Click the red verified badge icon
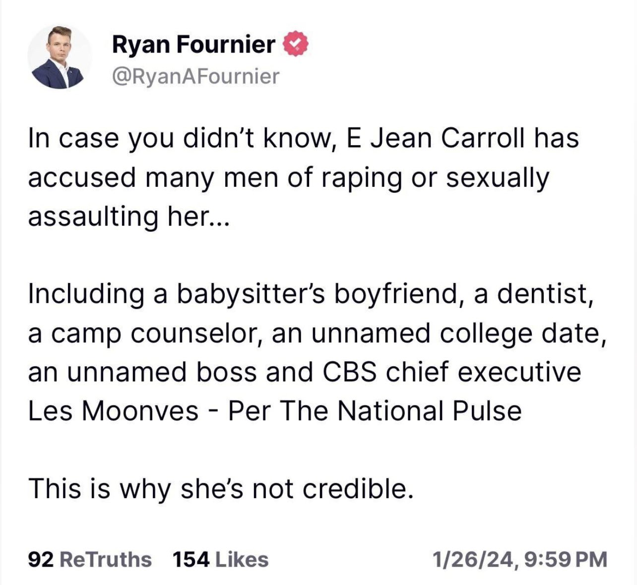The height and width of the screenshot is (585, 637). [x=296, y=45]
